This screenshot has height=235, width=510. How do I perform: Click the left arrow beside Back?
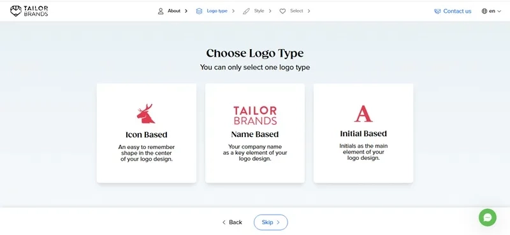pyautogui.click(x=224, y=222)
